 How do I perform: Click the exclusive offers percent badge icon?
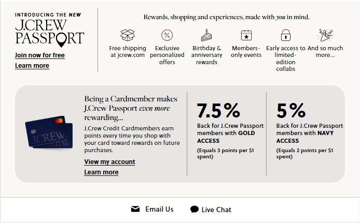pos(167,35)
